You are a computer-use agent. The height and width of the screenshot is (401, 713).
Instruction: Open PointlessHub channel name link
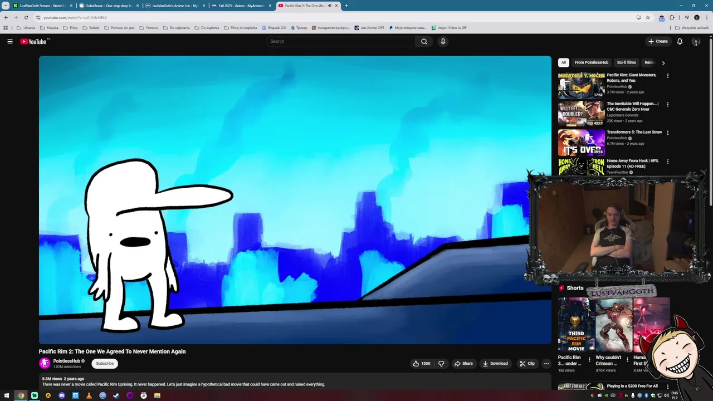(x=66, y=361)
